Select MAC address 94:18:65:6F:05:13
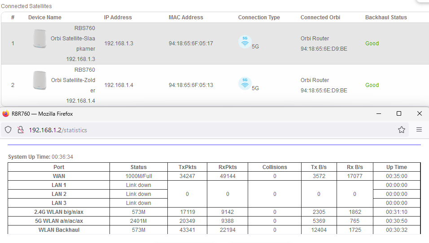The image size is (429, 243). point(191,85)
